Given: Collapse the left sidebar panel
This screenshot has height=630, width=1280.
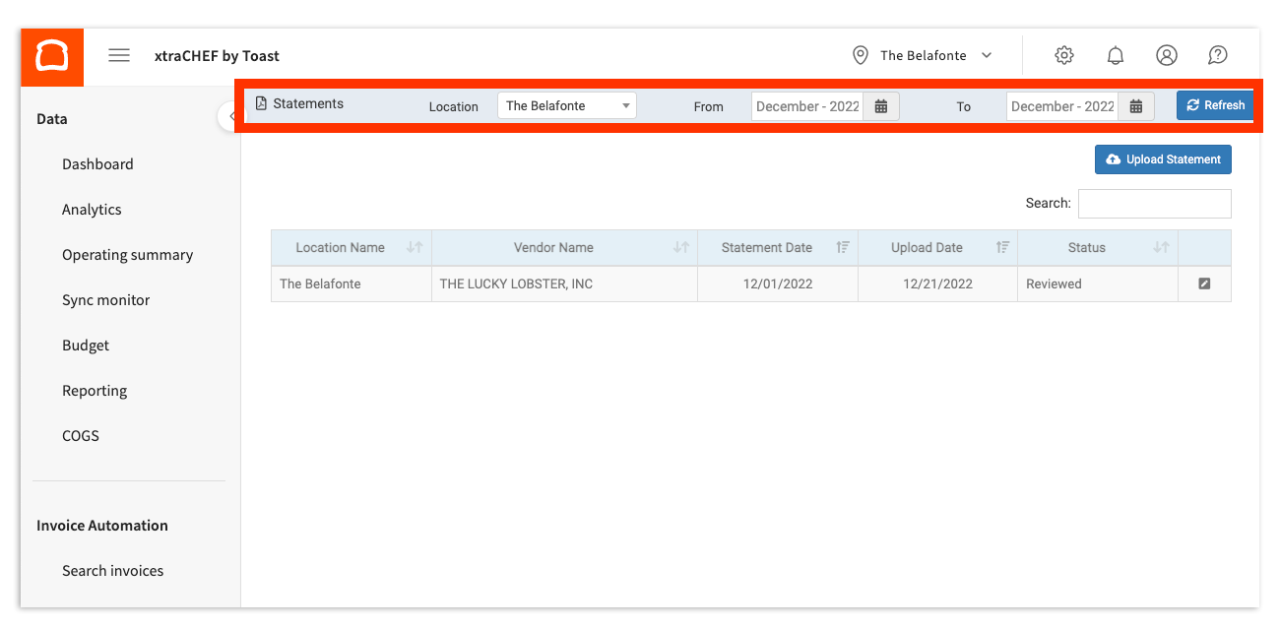Looking at the screenshot, I should pos(230,117).
